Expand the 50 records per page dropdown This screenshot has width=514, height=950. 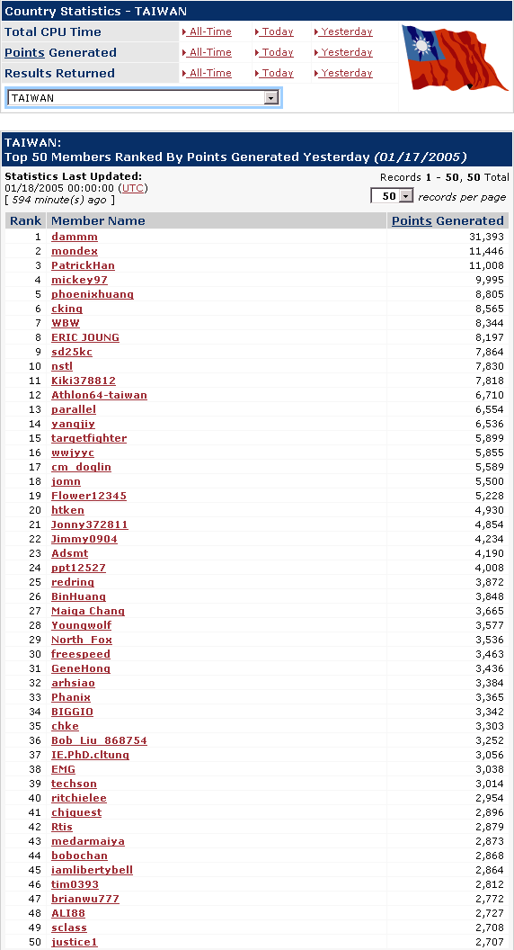click(406, 196)
